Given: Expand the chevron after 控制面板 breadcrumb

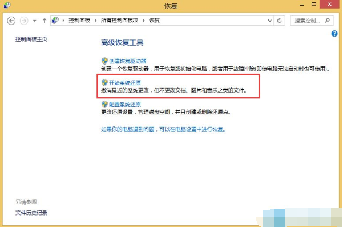Looking at the screenshot, I should [x=95, y=21].
